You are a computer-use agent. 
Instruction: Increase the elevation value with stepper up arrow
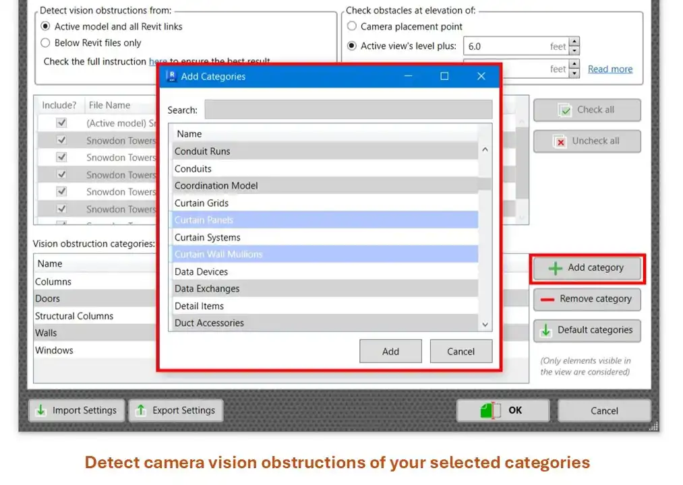[x=574, y=42]
